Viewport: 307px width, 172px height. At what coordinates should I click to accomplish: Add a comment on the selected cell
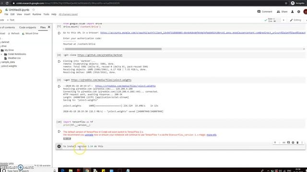(x=288, y=142)
